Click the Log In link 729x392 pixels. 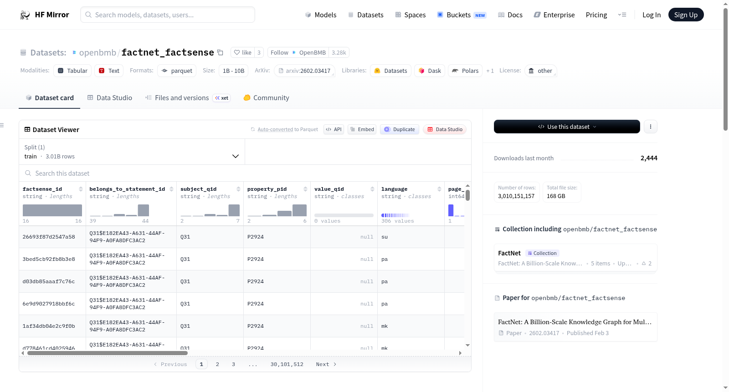click(x=652, y=15)
